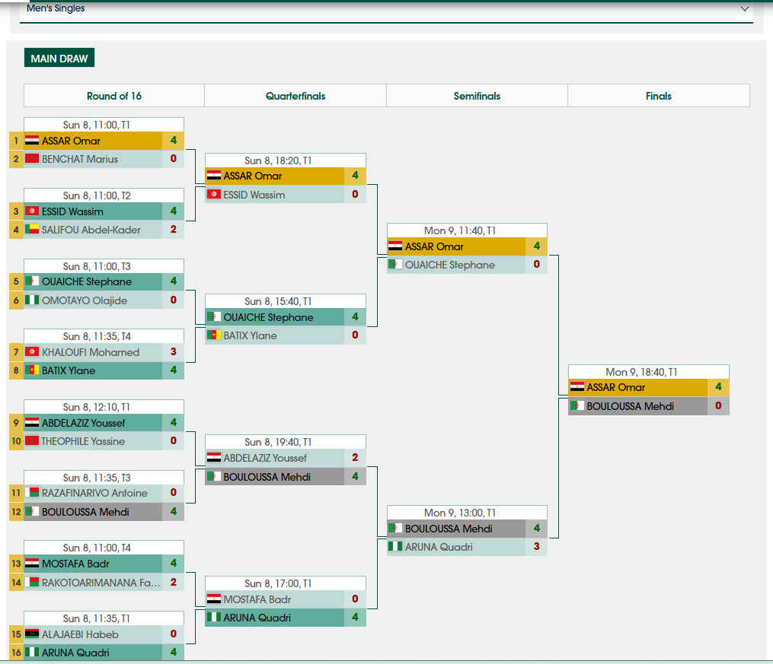Viewport: 773px width, 664px height.
Task: Click the flag next to SALIFOU Abdel-Kader
Action: pos(32,230)
